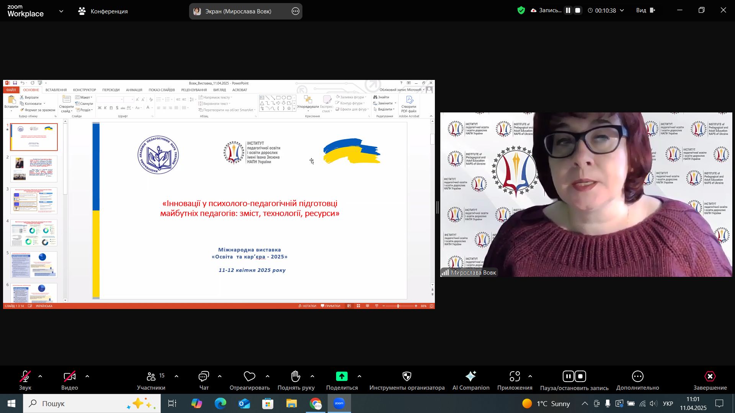Open the Участники participants panel

click(151, 381)
